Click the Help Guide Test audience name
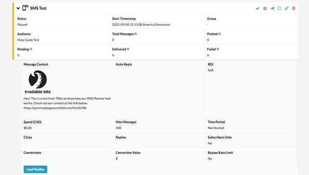Image resolution: width=309 pixels, height=175 pixels. (28, 40)
